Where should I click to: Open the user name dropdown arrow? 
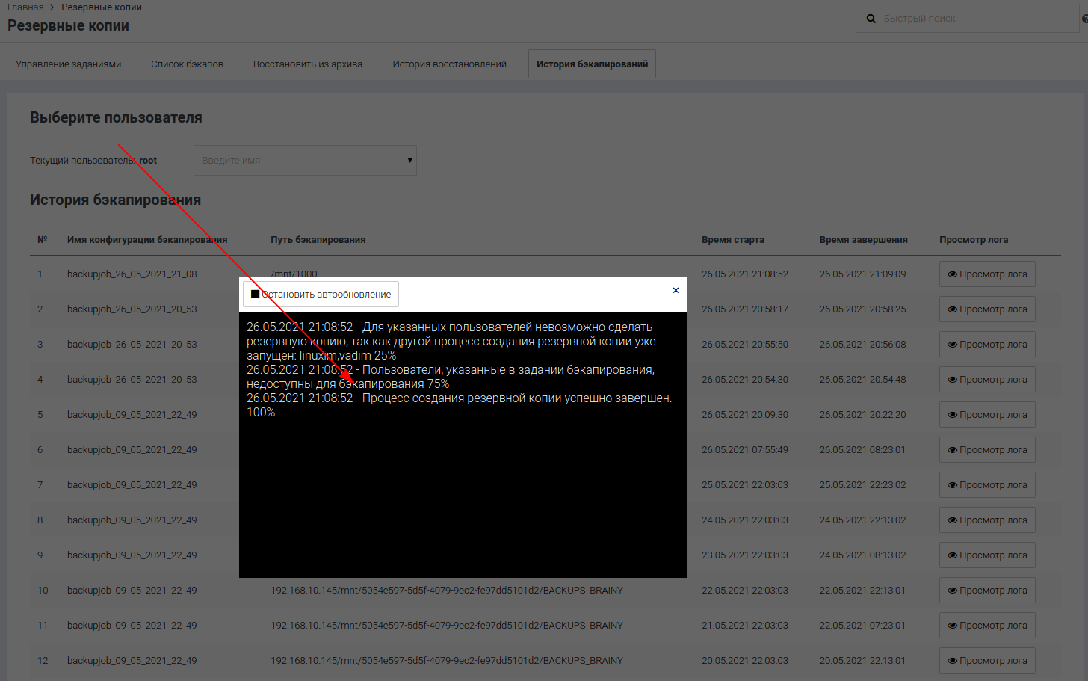[x=409, y=160]
